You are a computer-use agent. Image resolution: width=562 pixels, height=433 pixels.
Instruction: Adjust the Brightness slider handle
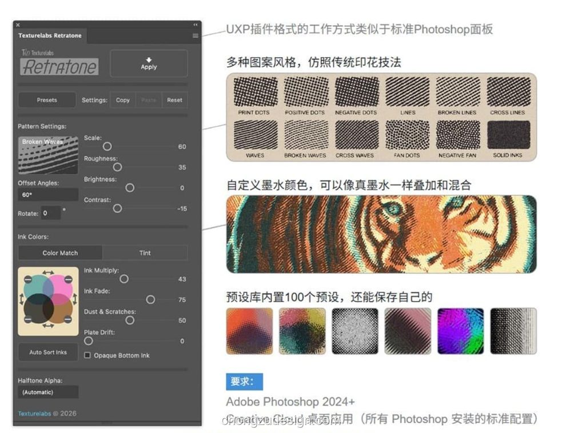click(130, 188)
